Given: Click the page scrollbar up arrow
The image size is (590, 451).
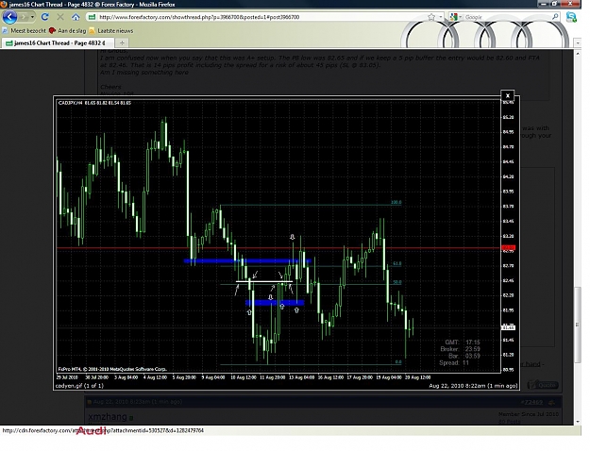Looking at the screenshot, I should click(578, 53).
